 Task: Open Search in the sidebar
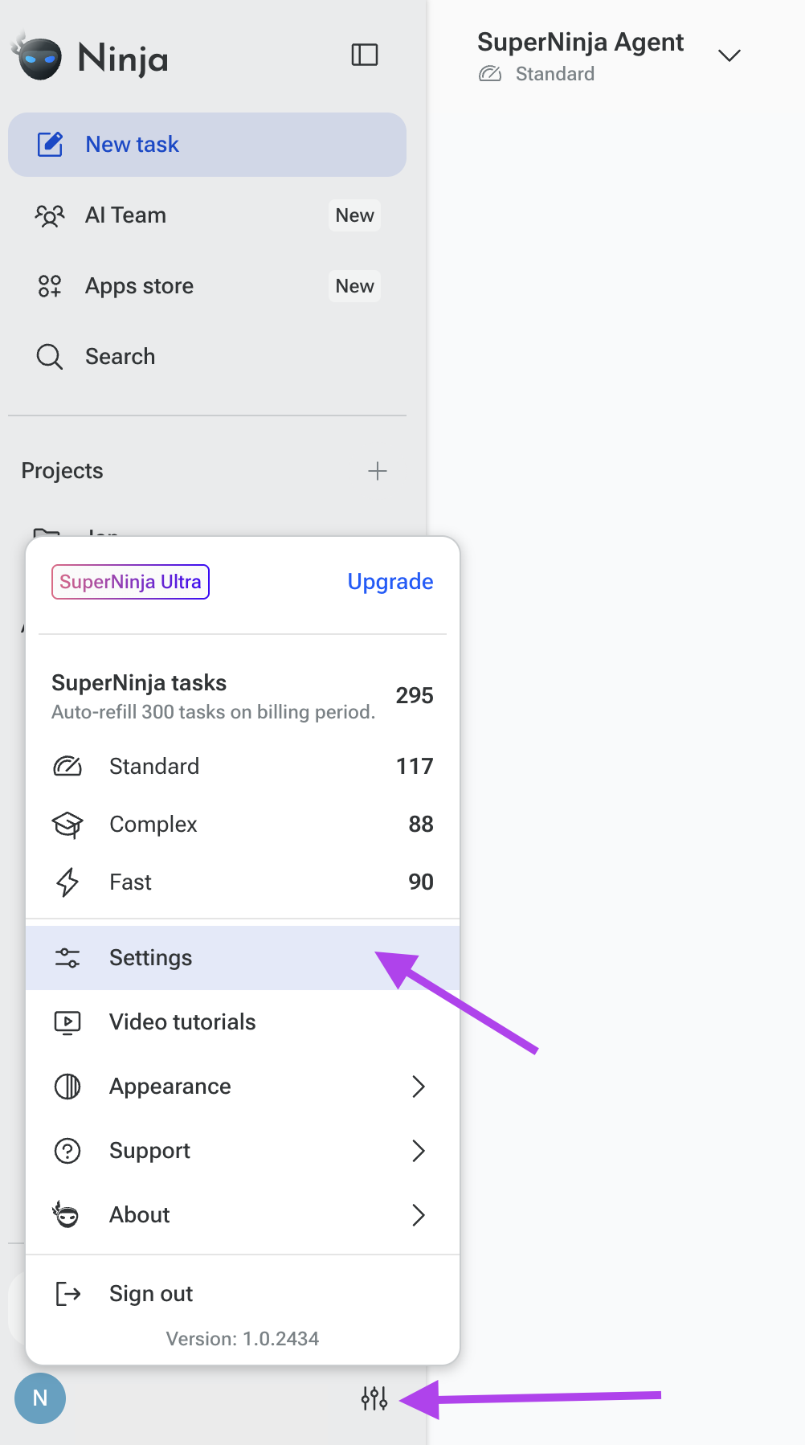[207, 357]
